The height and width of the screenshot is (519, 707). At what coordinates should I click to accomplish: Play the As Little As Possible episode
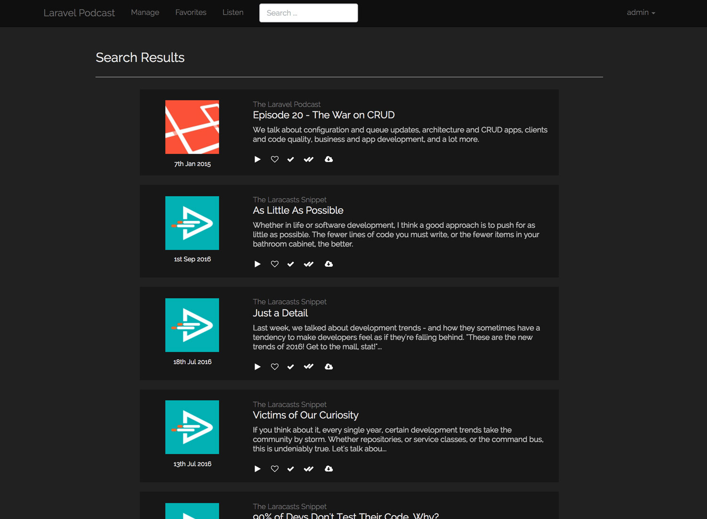257,264
